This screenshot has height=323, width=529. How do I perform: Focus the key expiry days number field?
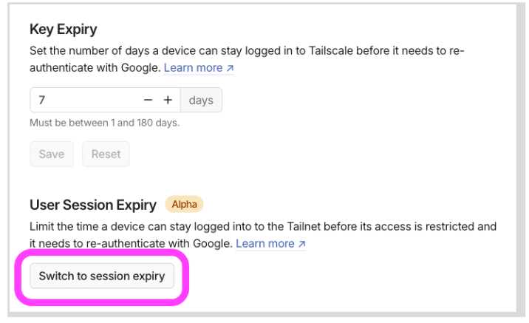[81, 100]
